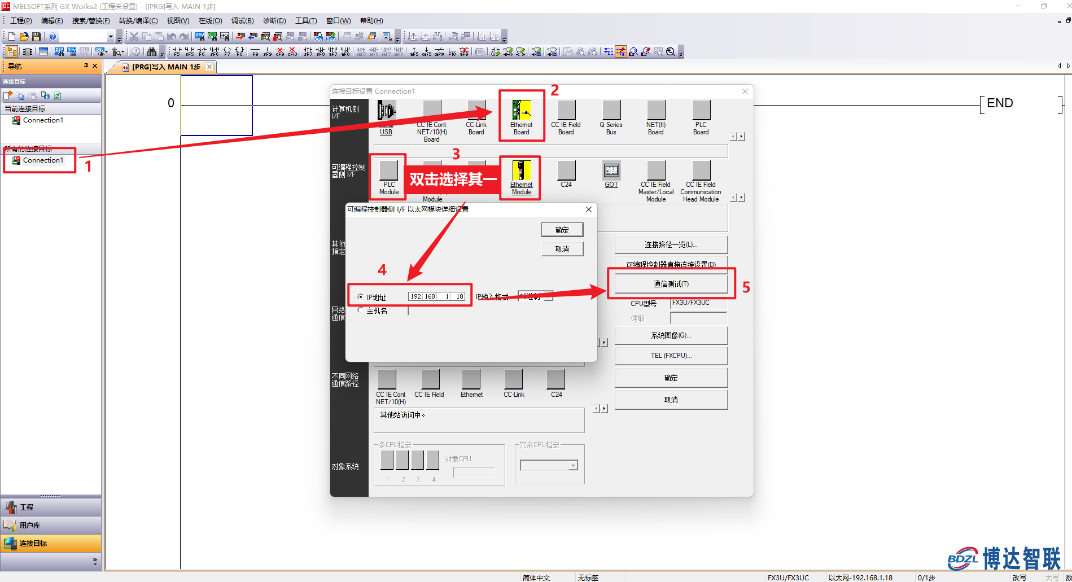This screenshot has width=1072, height=582.
Task: Switch to [PRG]写入 MAIN 1步 tab
Action: tap(167, 67)
